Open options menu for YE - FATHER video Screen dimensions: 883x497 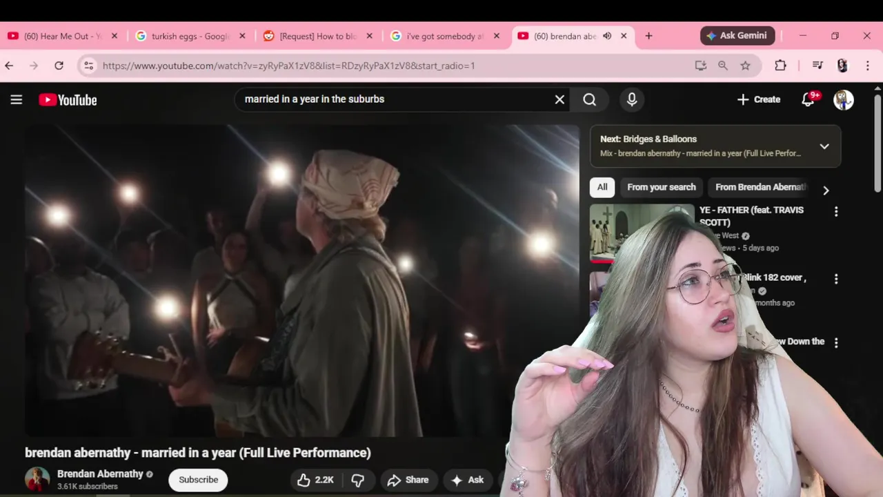[x=836, y=212]
